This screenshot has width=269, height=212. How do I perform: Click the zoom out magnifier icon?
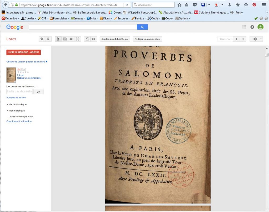pyautogui.click(x=48, y=39)
